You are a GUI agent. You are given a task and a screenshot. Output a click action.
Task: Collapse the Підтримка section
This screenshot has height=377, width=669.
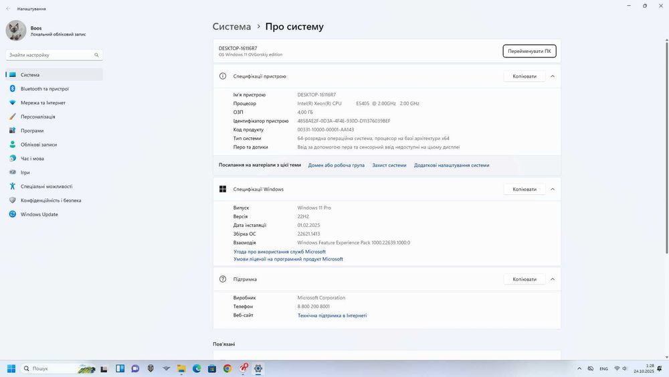tap(553, 279)
